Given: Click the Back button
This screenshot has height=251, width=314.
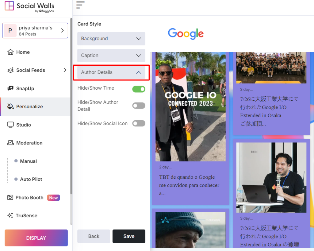Looking at the screenshot, I should pyautogui.click(x=94, y=236).
